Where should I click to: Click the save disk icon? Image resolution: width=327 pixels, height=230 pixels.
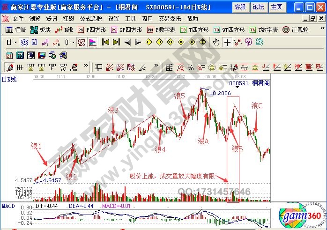41,54
